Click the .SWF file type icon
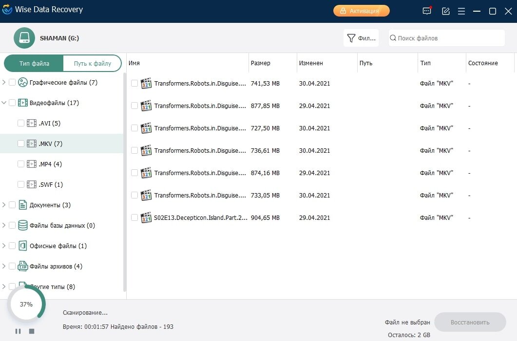 (x=32, y=184)
